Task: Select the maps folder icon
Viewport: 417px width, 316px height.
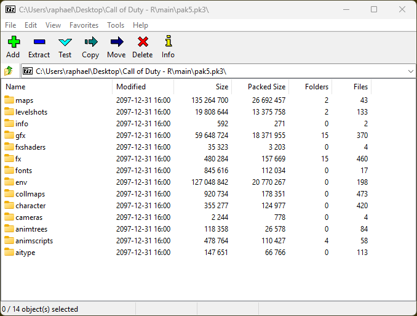Action: click(x=9, y=100)
